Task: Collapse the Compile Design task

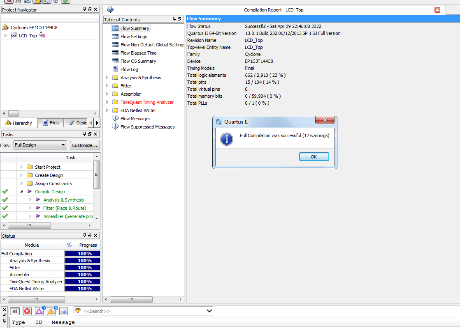Action: [21, 192]
